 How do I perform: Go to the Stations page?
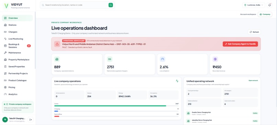[x=17, y=25]
